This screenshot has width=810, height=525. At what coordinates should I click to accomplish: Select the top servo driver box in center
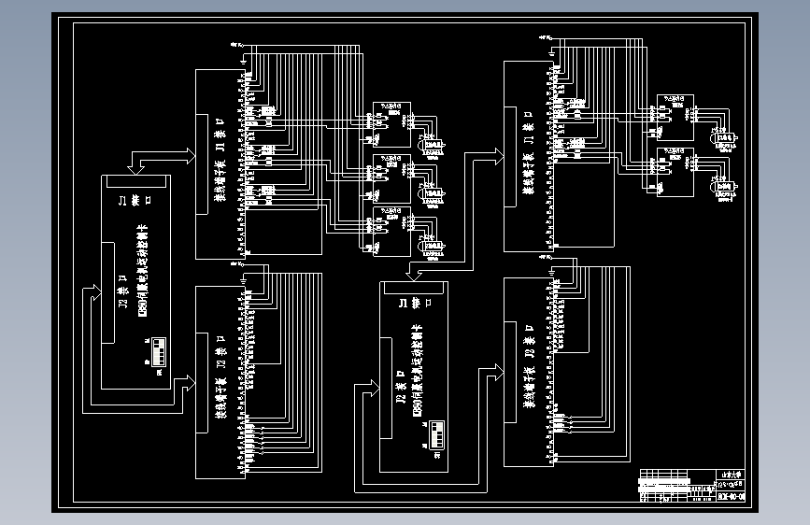pos(392,124)
